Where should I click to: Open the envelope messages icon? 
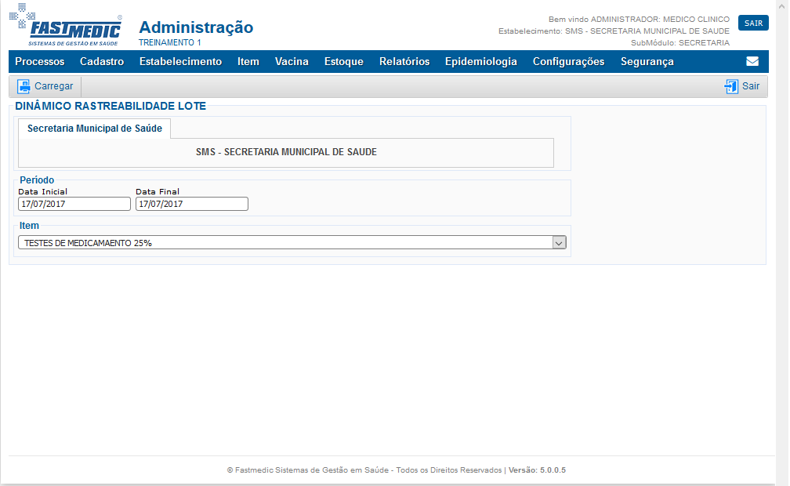pos(752,61)
